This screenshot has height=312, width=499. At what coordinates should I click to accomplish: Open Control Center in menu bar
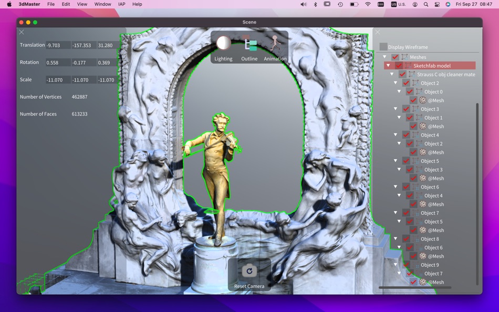(x=437, y=4)
